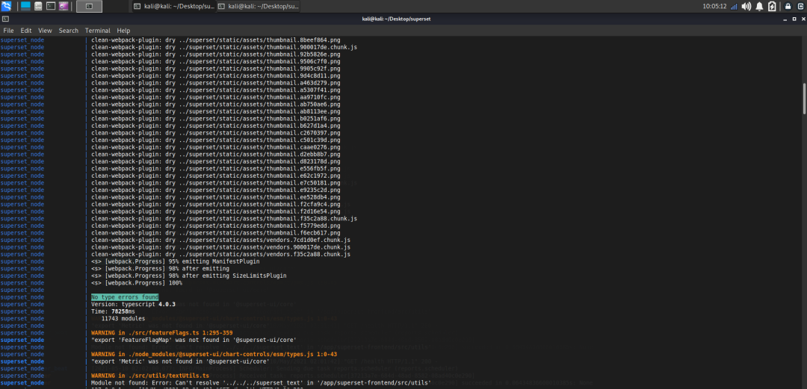
Task: Click the 'thumbnail.8beef864.png' line
Action: coord(216,40)
